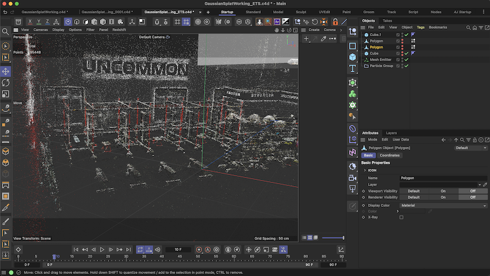The height and width of the screenshot is (276, 490).
Task: Open Objects panel search icon
Action: click(469, 28)
